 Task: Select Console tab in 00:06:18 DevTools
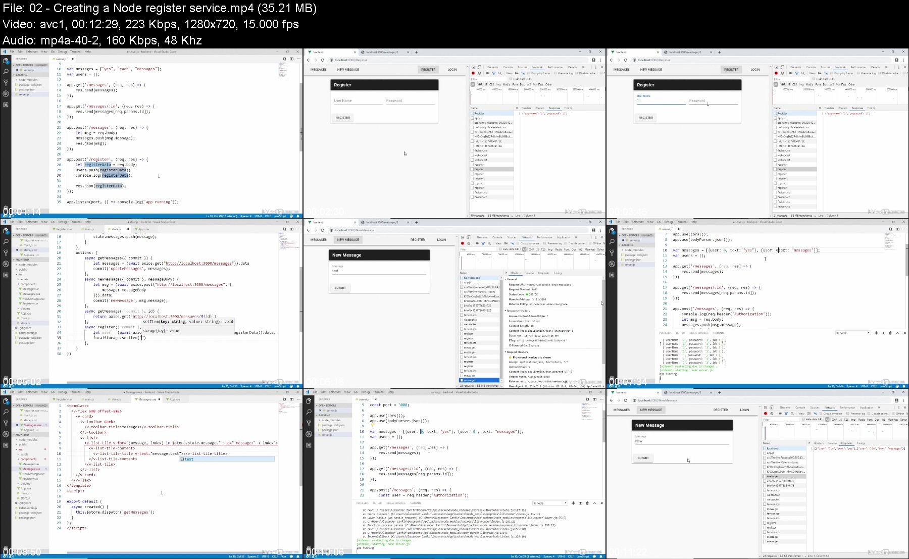click(x=497, y=237)
